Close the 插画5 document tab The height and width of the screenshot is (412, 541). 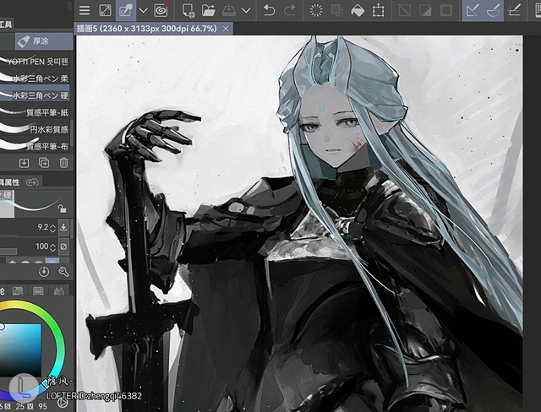tap(226, 29)
